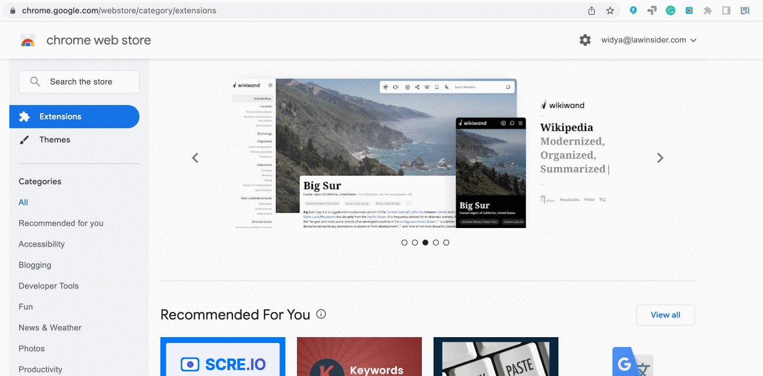763x376 pixels.
Task: Select the Photos category
Action: 31,349
